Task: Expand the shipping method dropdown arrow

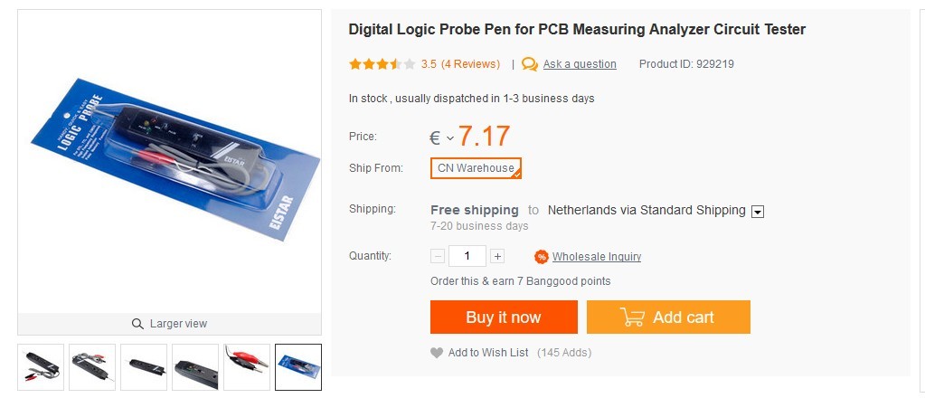Action: pyautogui.click(x=758, y=212)
